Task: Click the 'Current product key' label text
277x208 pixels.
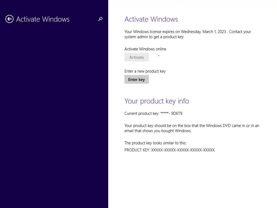Action: 142,113
